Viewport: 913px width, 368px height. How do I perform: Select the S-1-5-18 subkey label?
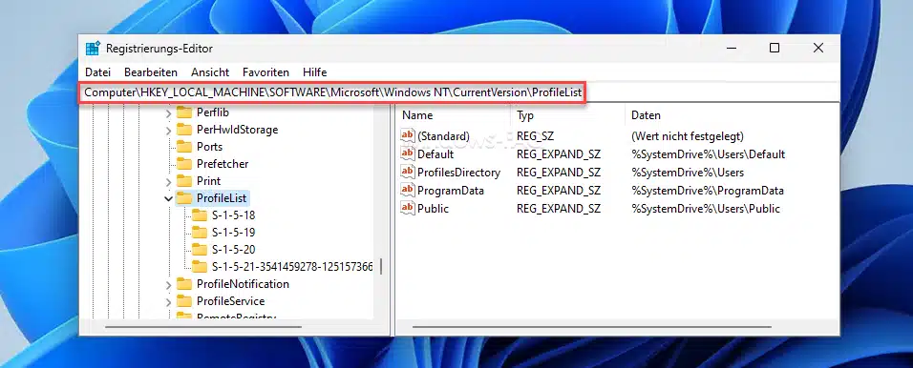click(x=233, y=215)
